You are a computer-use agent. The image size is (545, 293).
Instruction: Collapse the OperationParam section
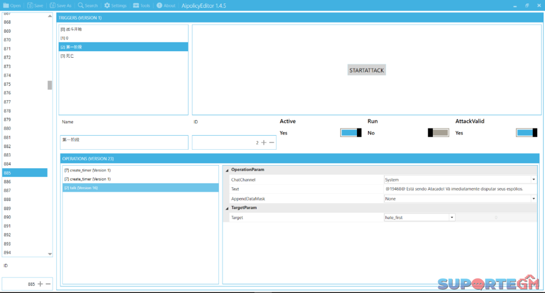tap(227, 170)
